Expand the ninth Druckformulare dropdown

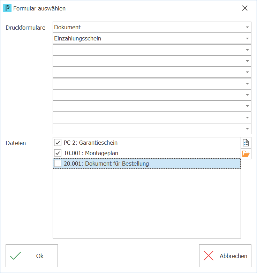247,117
